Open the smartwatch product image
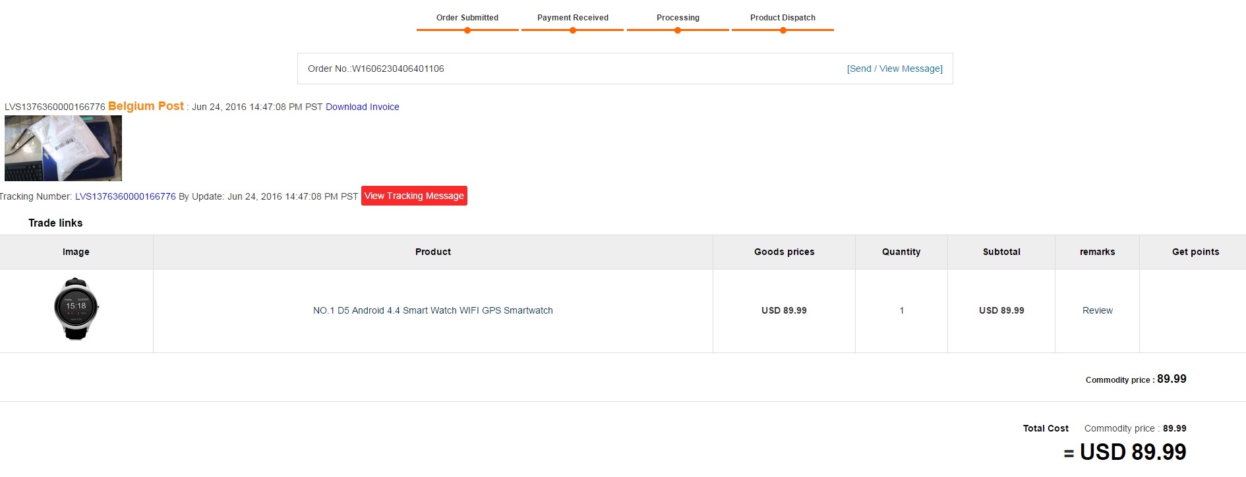 [76, 309]
